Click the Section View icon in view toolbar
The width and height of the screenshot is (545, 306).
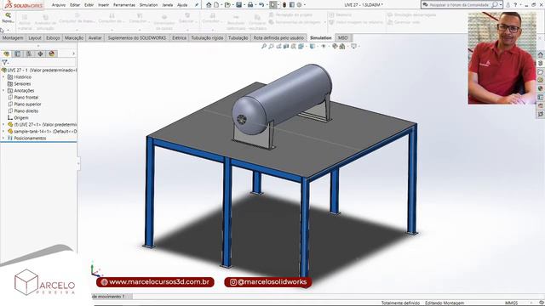pyautogui.click(x=286, y=46)
